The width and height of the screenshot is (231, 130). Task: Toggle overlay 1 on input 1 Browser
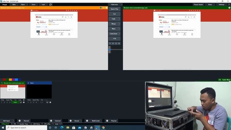click(1, 102)
